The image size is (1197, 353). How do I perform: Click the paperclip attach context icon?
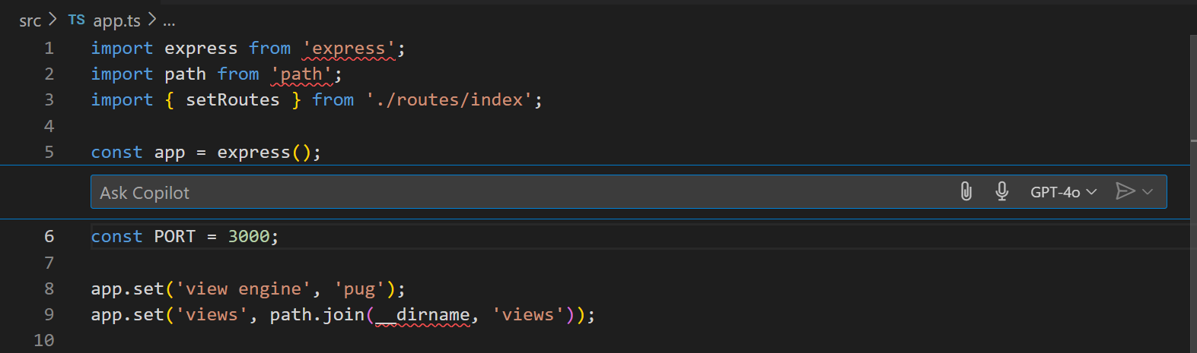pyautogui.click(x=966, y=192)
